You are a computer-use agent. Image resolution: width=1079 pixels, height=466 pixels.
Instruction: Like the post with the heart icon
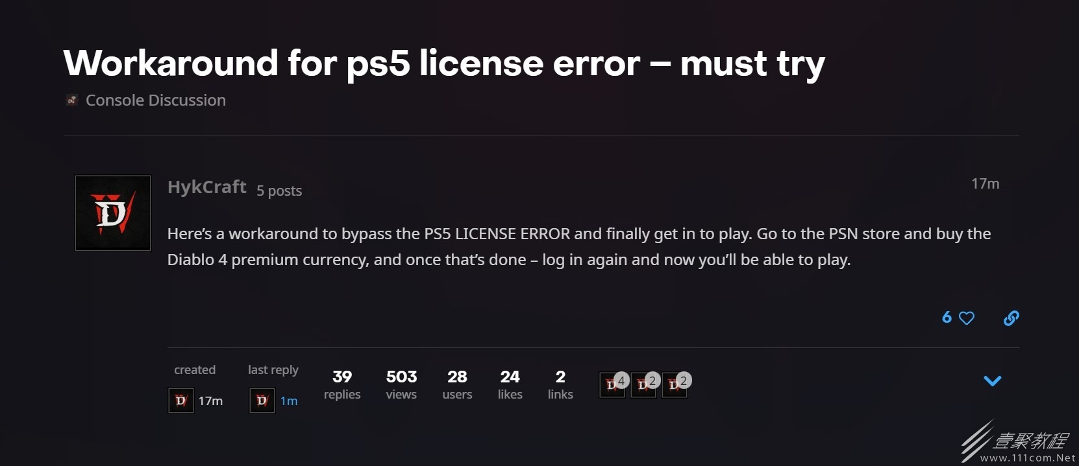point(967,318)
